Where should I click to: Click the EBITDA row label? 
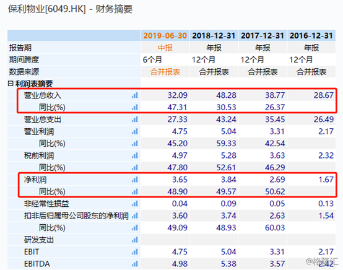[x=37, y=264]
